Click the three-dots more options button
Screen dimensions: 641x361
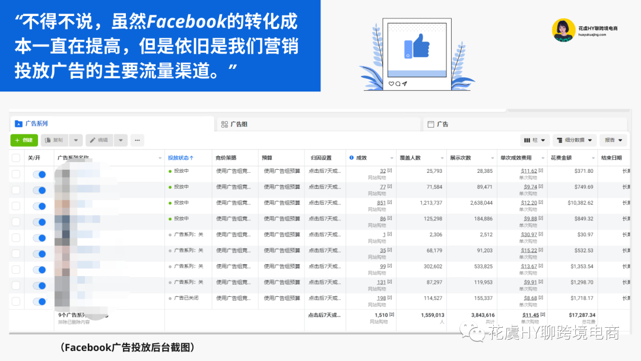tap(137, 141)
